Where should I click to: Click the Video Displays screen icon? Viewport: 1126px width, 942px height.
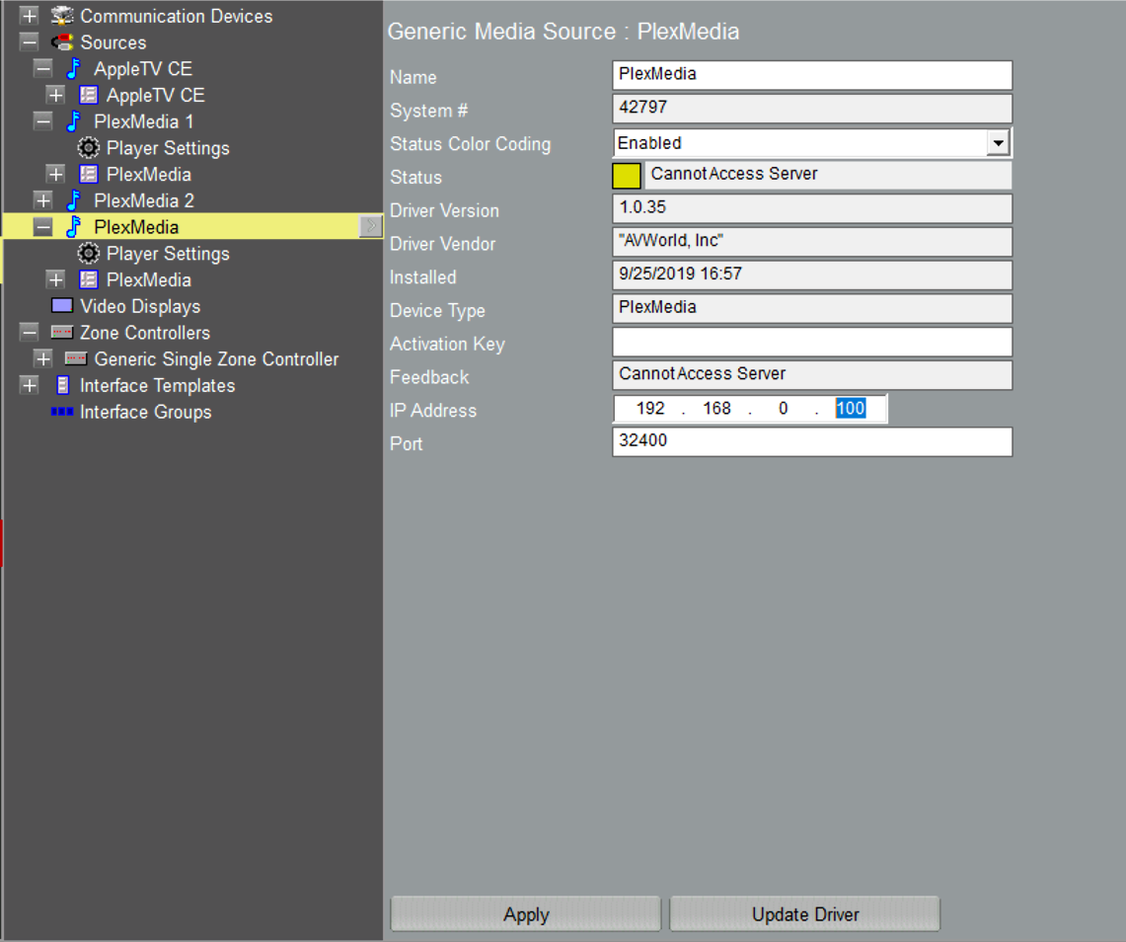click(x=62, y=305)
